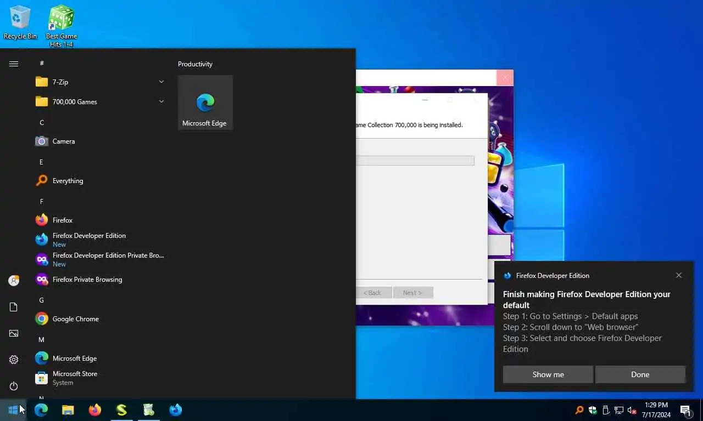Screen dimensions: 703x421
Task: Click the letter C section header
Action: pyautogui.click(x=42, y=122)
